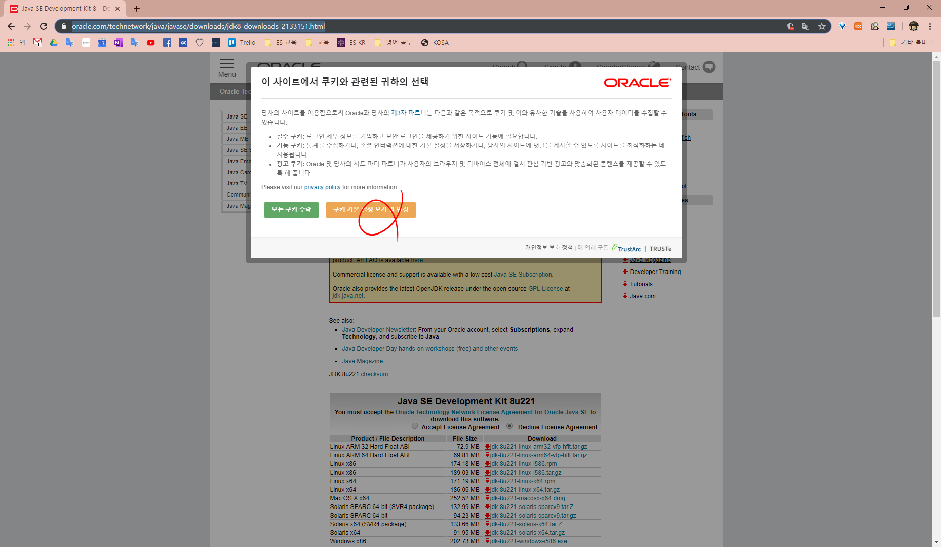Close the Java SE Development Kit tab
The height and width of the screenshot is (547, 941).
(117, 9)
